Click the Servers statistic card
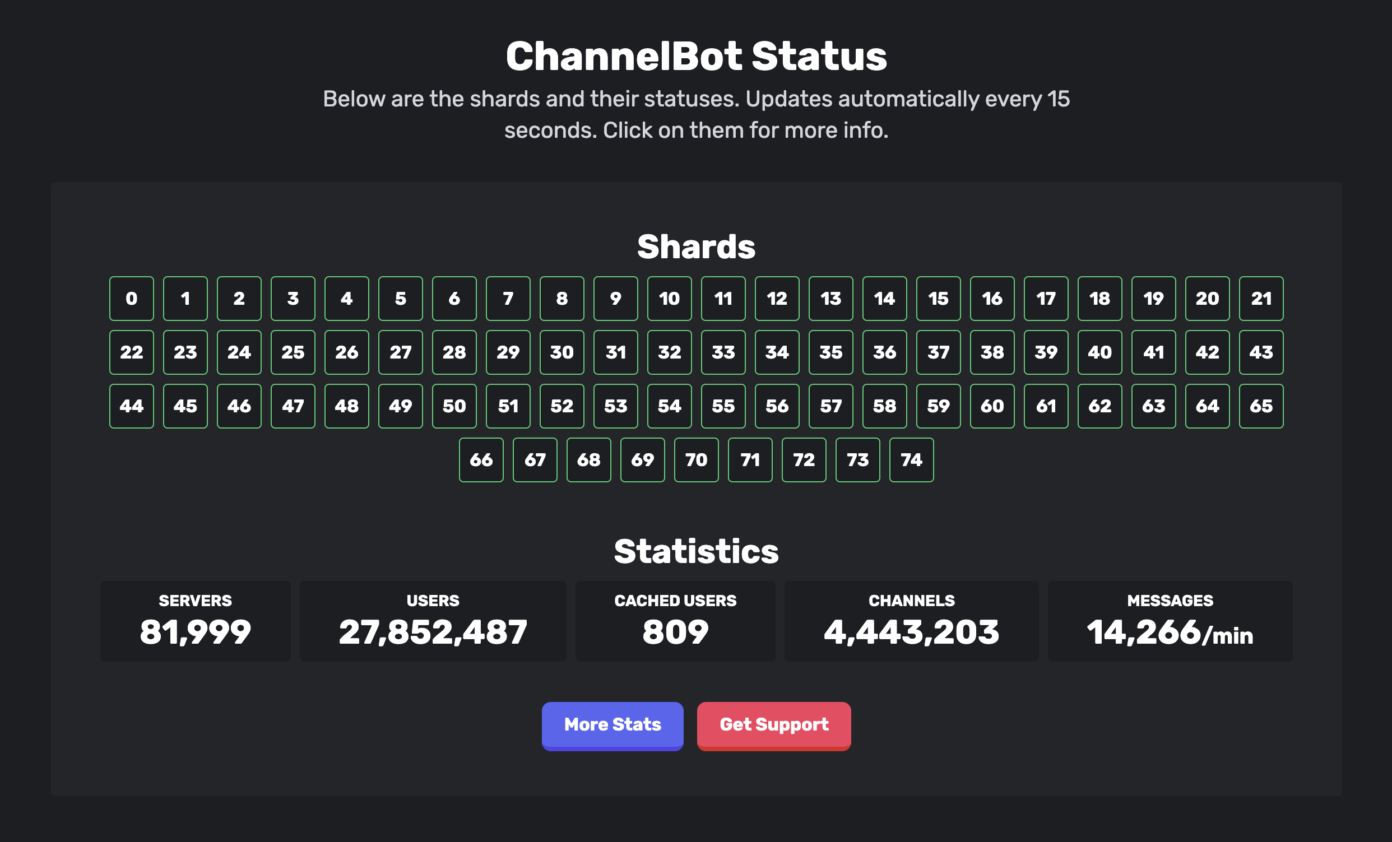The width and height of the screenshot is (1392, 842). coord(196,621)
